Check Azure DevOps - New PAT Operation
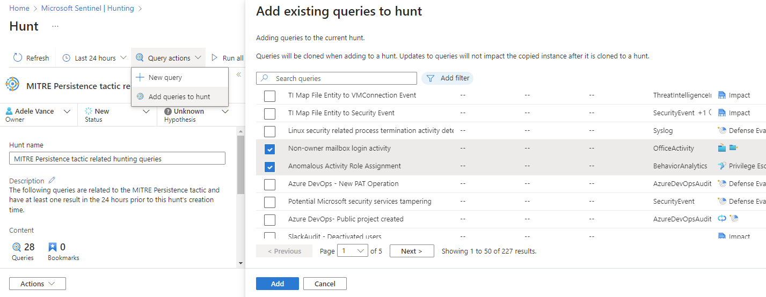The width and height of the screenshot is (766, 297). 270,184
